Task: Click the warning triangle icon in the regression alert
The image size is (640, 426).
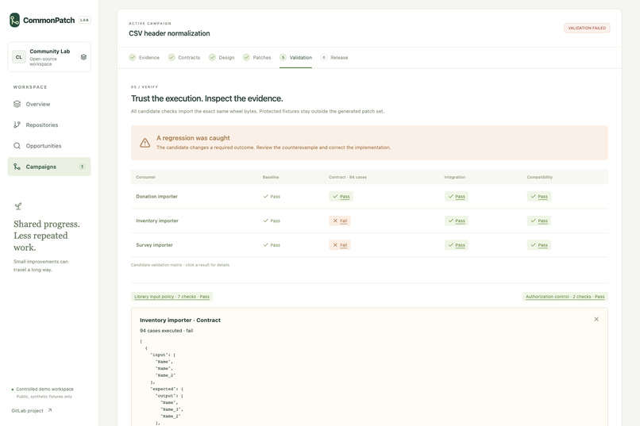Action: 145,143
